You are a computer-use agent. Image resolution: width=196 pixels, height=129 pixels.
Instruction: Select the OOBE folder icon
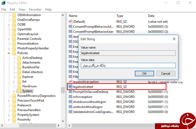(x=14, y=24)
